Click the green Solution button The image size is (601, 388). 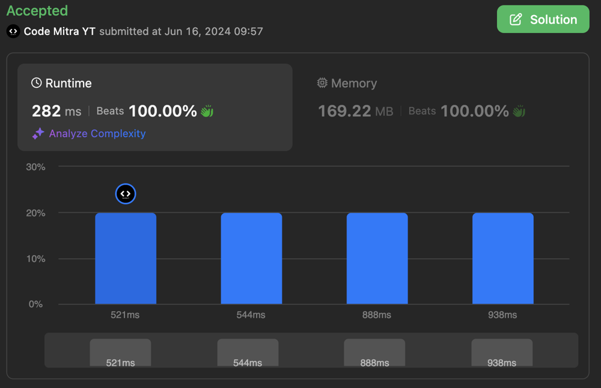coord(543,19)
